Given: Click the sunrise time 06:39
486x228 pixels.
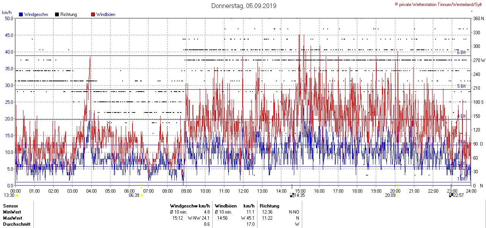Looking at the screenshot, I should [x=134, y=195].
